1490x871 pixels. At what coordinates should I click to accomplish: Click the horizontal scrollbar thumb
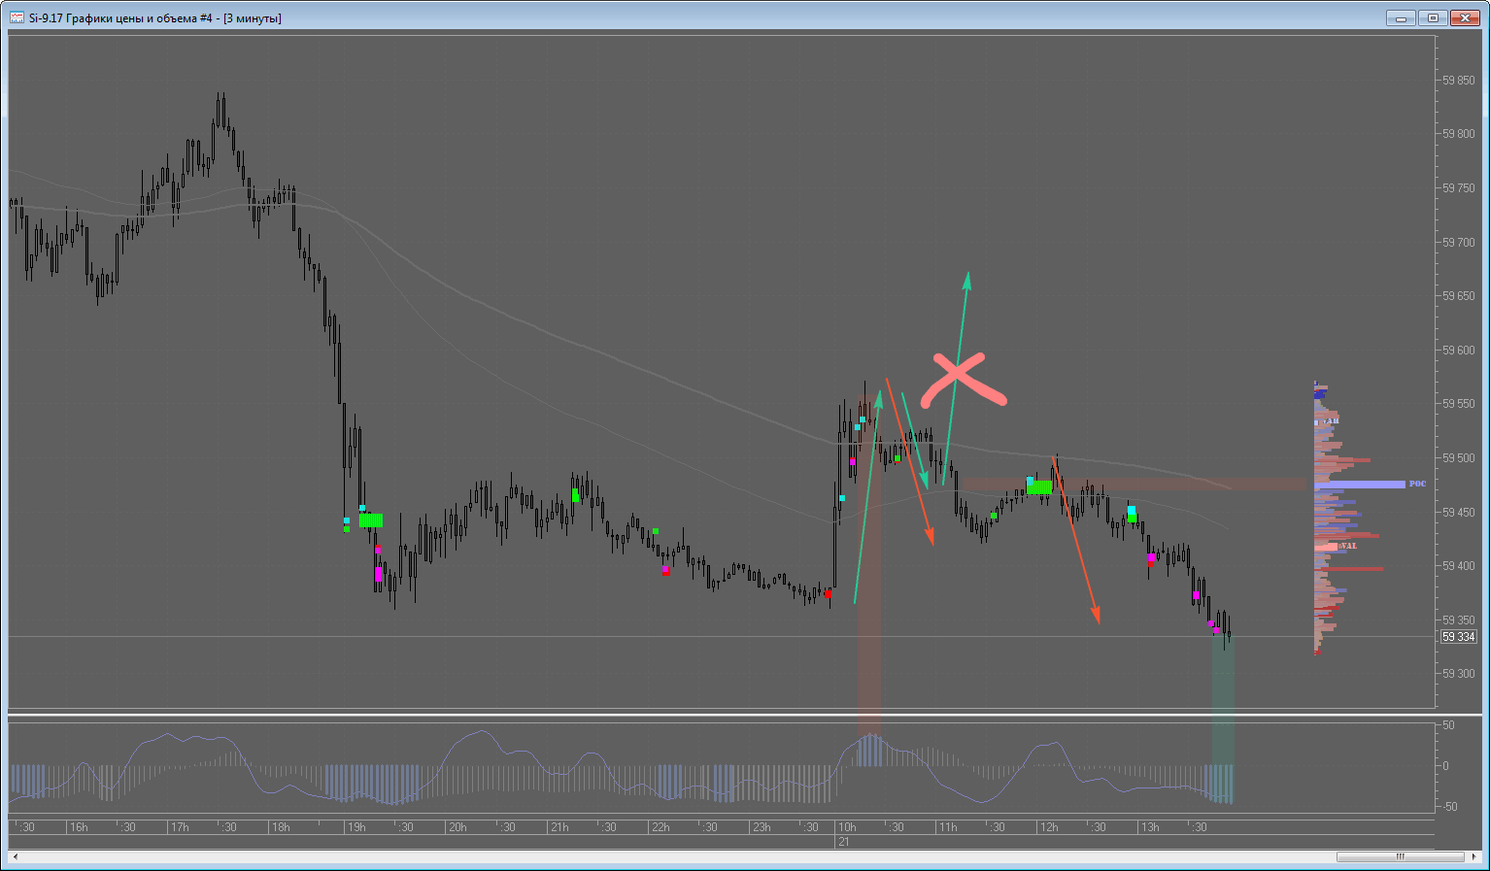click(1400, 856)
